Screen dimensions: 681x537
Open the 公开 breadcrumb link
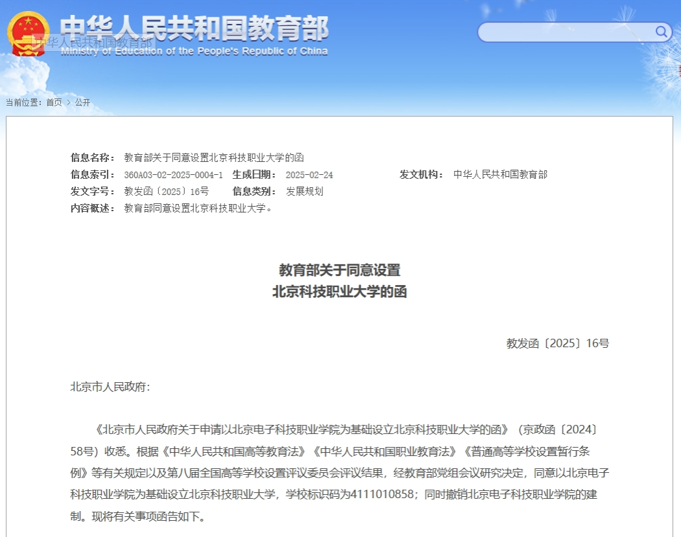[x=82, y=102]
